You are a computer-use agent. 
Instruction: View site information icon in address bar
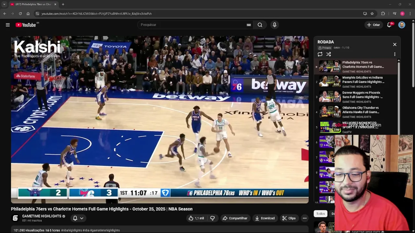coord(37,14)
